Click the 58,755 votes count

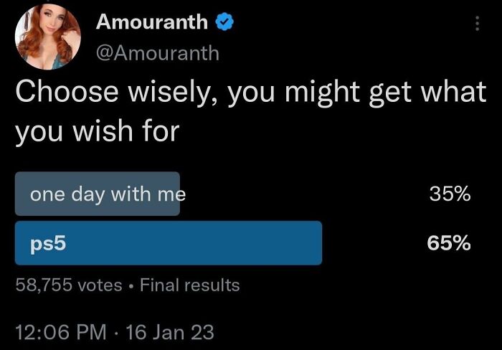pos(69,285)
